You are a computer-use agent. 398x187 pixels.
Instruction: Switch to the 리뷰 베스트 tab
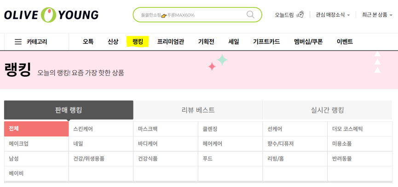198,110
